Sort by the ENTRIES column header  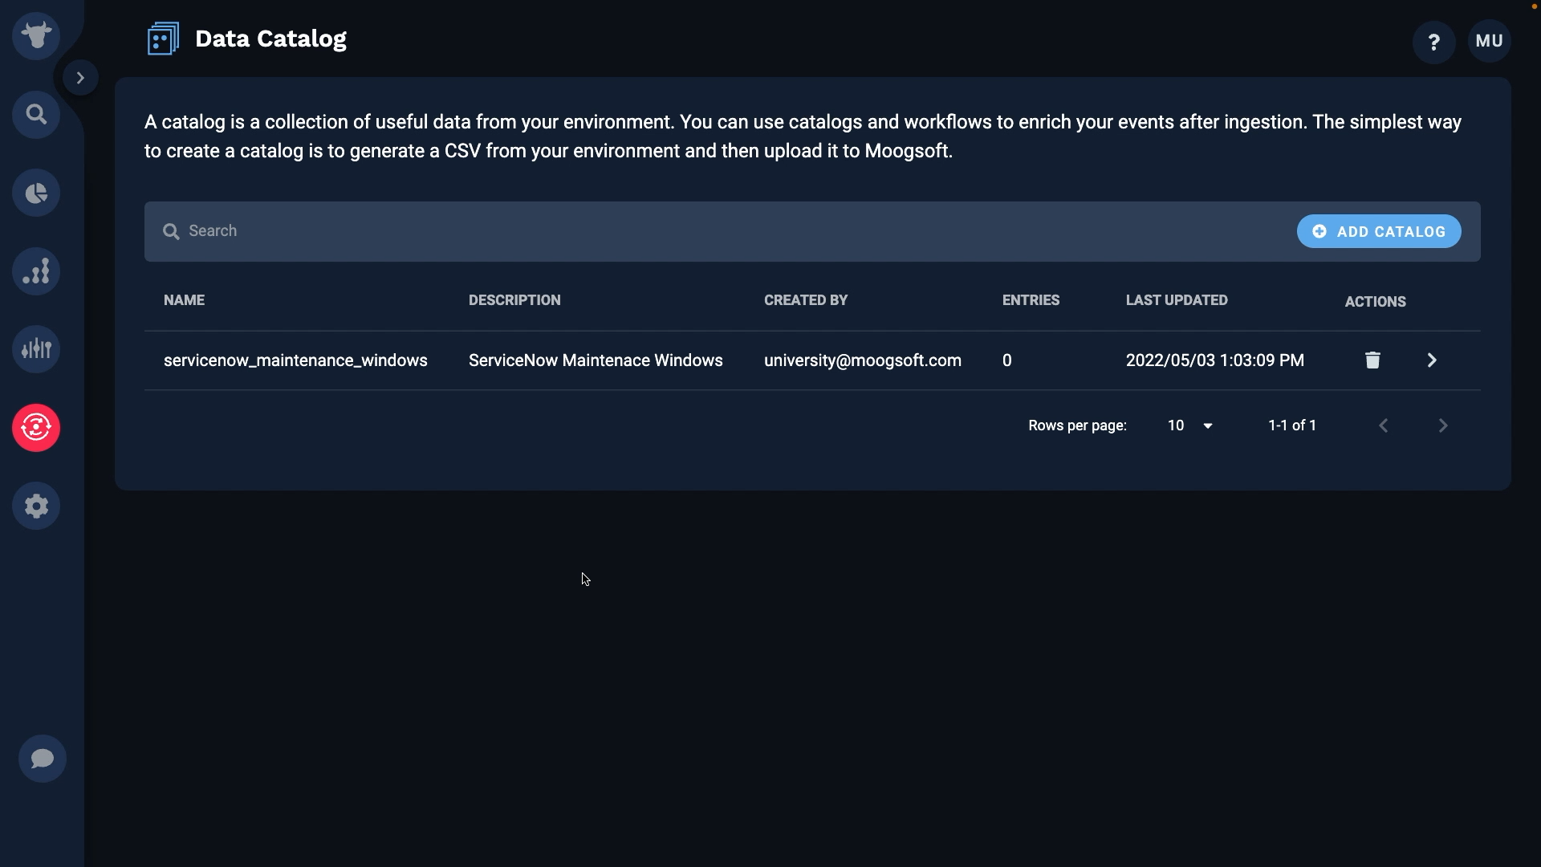[1031, 300]
